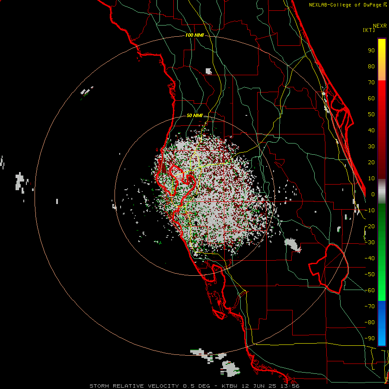Screen dimensions: 389x389
Task: Click the 100 NMI range ring label
Action: [x=194, y=35]
